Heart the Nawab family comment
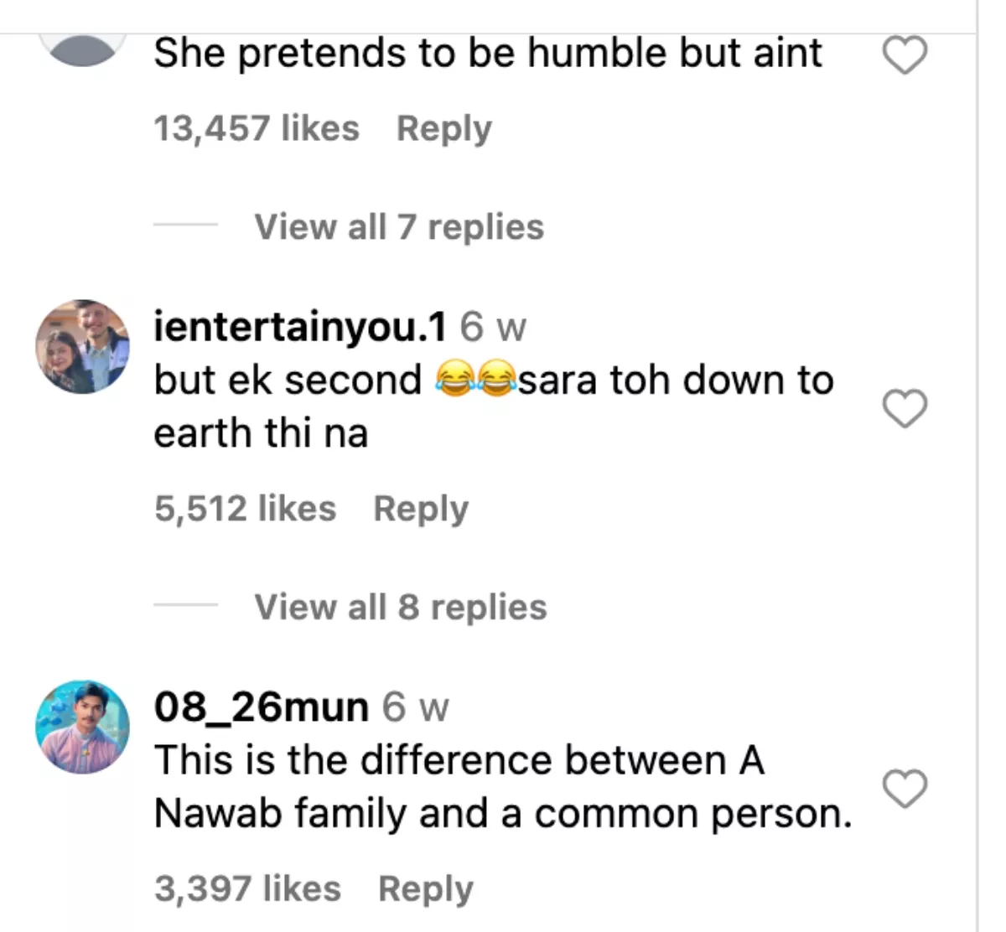The height and width of the screenshot is (932, 1006). 905,789
